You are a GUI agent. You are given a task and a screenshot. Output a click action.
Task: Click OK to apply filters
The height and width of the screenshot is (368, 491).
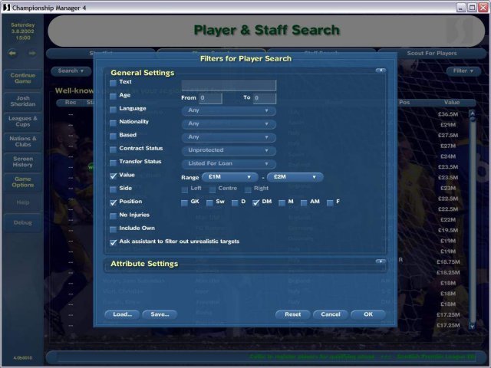coord(368,314)
